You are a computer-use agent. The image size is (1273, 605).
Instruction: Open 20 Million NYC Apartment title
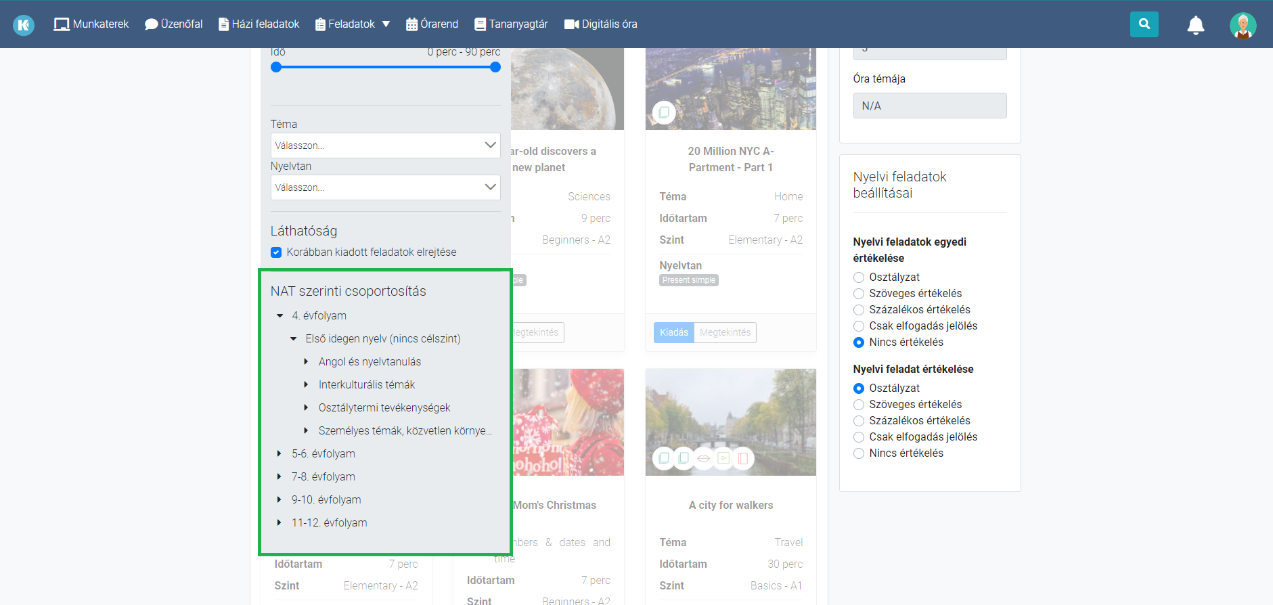(x=731, y=160)
